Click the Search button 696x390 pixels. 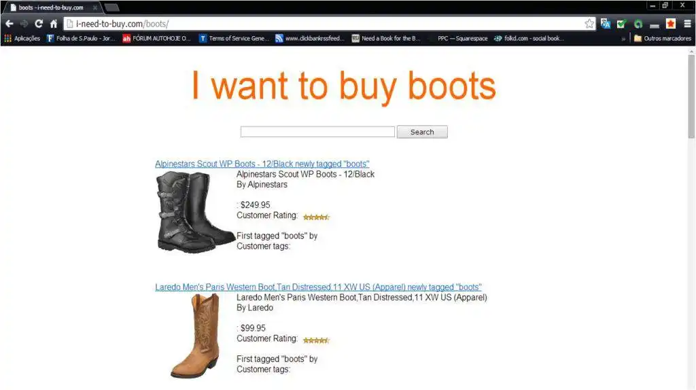(x=422, y=132)
